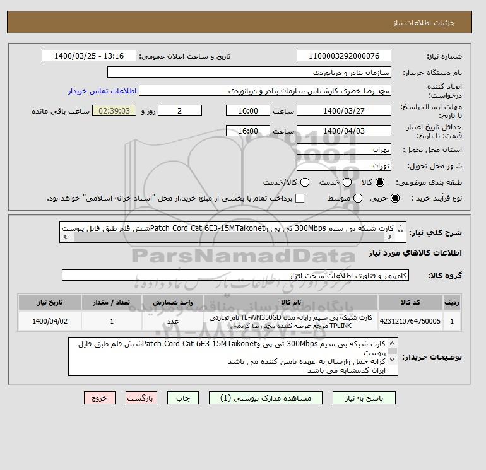Screen dimensions: 486x470
Task: Click down arrow of buyer notes scrollbar
Action: [392, 359]
